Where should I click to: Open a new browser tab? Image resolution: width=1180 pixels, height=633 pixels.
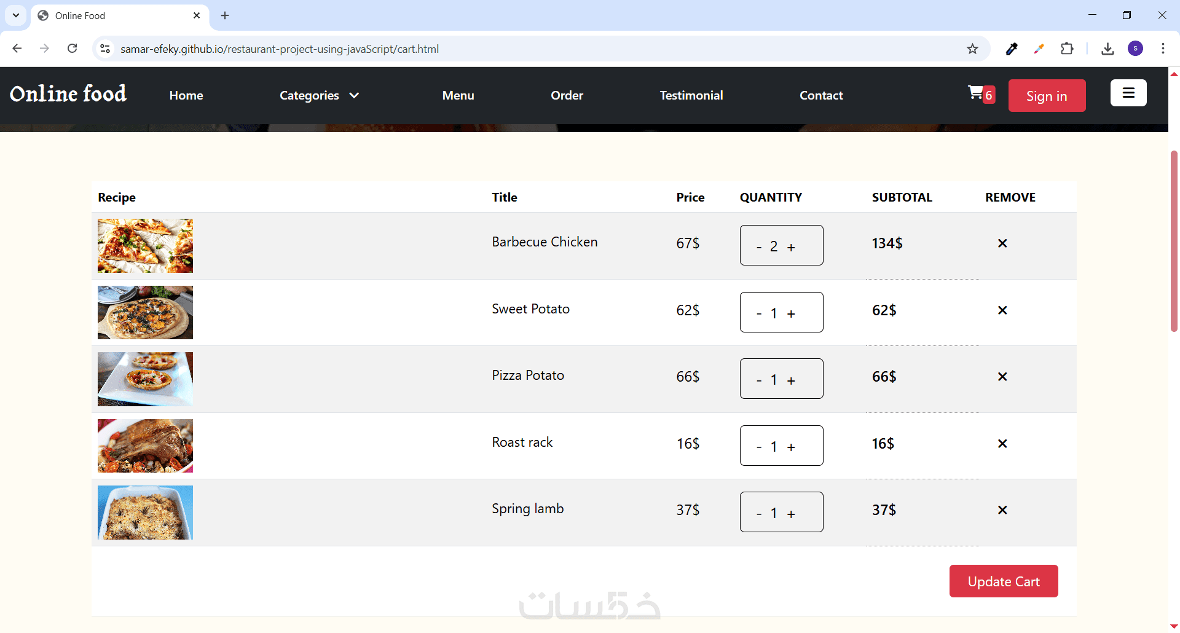coord(225,15)
